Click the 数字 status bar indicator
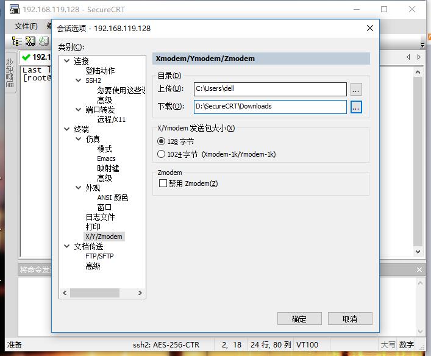The height and width of the screenshot is (356, 431). coord(406,345)
